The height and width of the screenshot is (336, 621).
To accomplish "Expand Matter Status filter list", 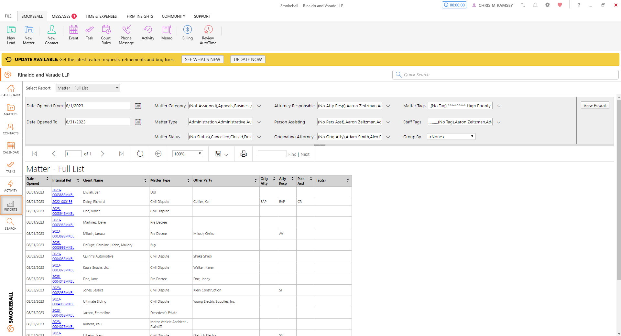I will (259, 137).
